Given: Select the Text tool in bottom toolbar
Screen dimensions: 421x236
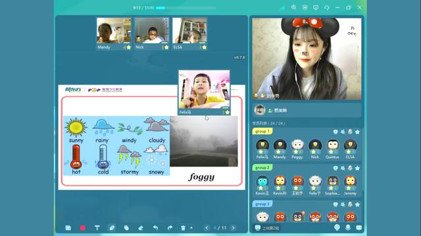Looking at the screenshot, I should point(97,227).
